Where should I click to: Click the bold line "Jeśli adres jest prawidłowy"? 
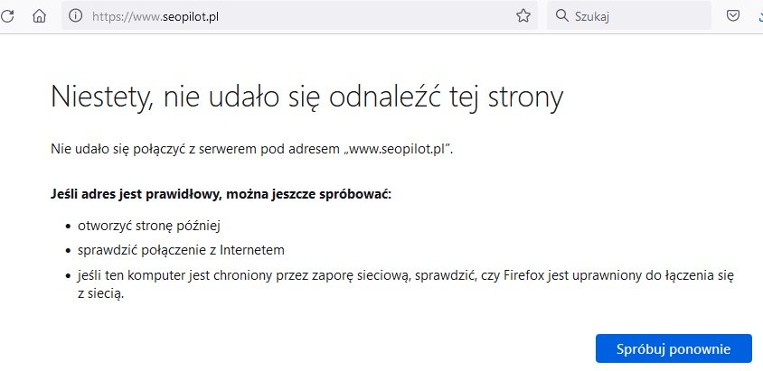point(221,194)
